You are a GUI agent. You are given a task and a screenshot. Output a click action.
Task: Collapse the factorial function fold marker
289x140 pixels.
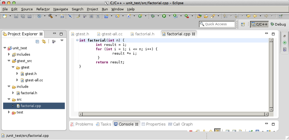pyautogui.click(x=77, y=40)
